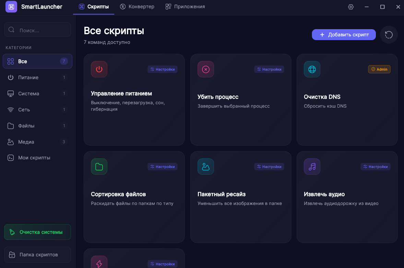
Task: Open Настройки for Пакетный ресайз
Action: 269,167
